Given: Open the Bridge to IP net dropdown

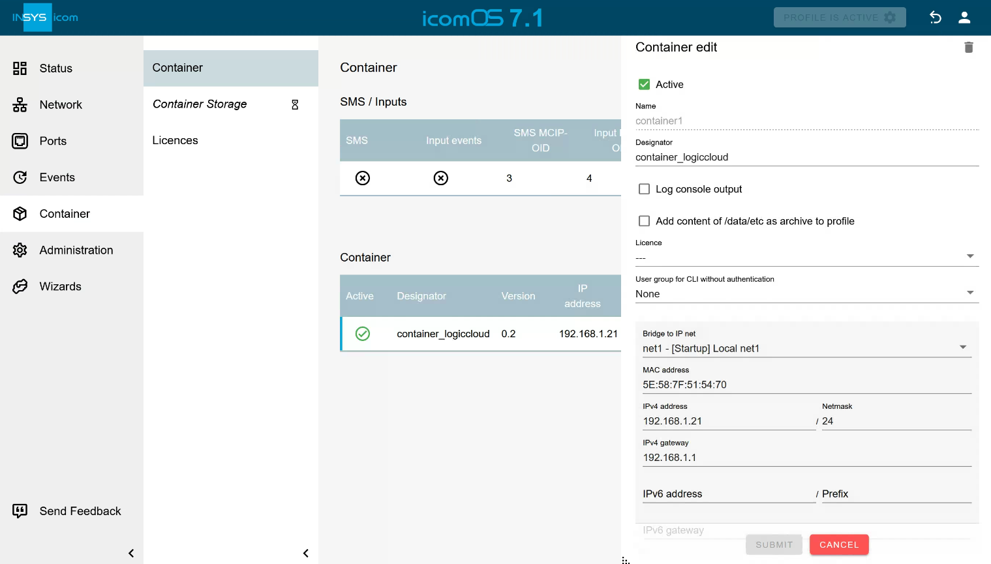Looking at the screenshot, I should coord(806,348).
